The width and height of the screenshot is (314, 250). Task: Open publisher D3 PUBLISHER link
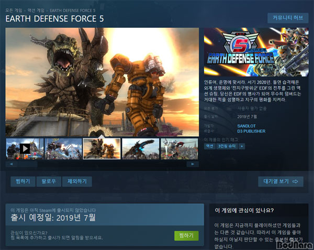pyautogui.click(x=251, y=131)
